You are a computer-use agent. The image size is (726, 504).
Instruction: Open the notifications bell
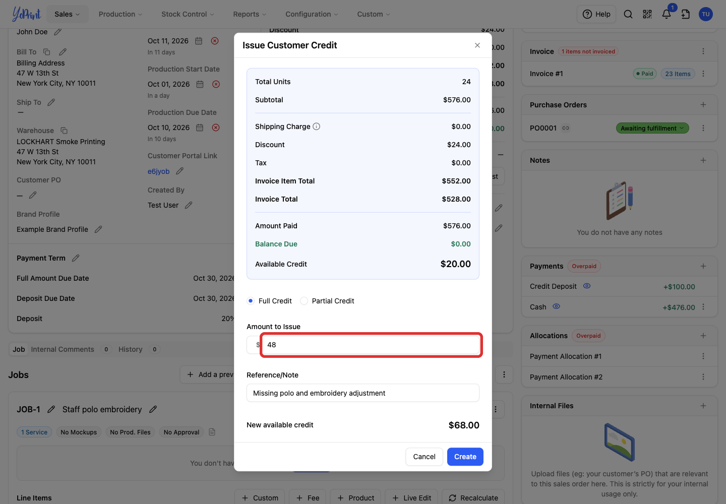point(667,14)
